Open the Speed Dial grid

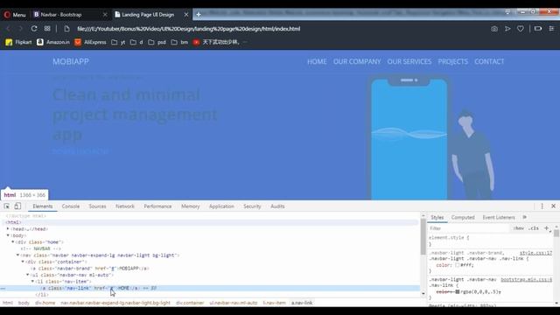[47, 29]
